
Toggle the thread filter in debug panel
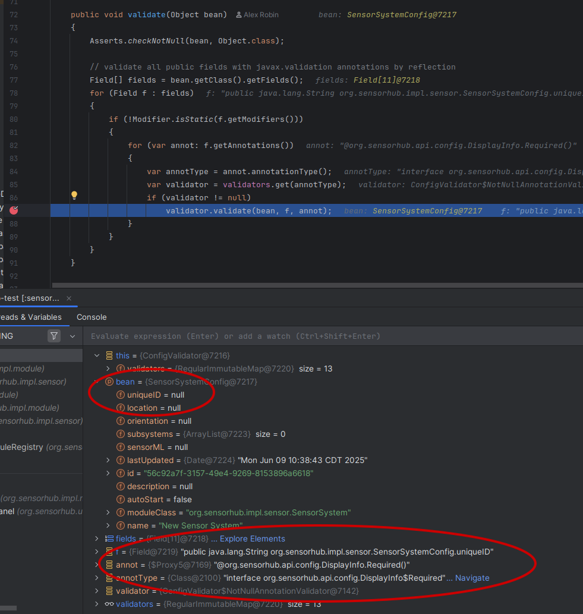point(54,336)
